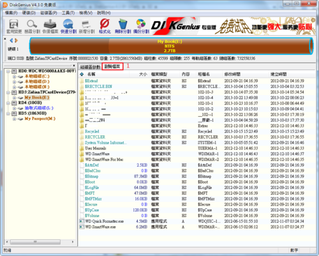
Task: Open the 檢視(V) menu
Action: (85, 13)
